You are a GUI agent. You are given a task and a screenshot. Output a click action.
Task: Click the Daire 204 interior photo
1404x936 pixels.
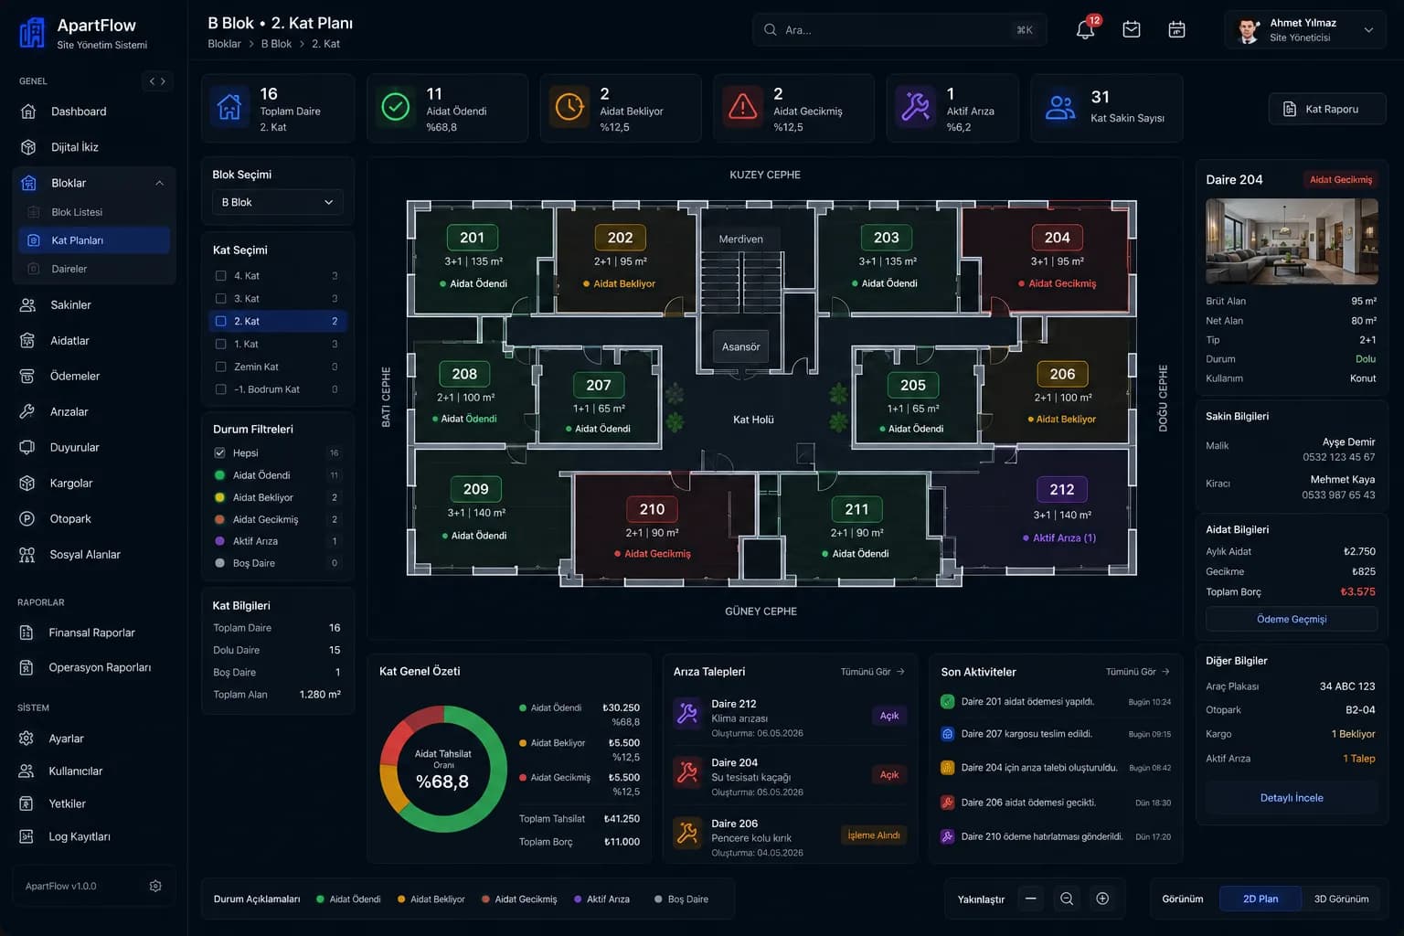[x=1292, y=242]
